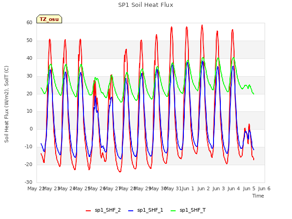Viewport: 292px width, 219px height.
Task: Click the Jun 3 x-axis tick label
Action: click(x=219, y=188)
